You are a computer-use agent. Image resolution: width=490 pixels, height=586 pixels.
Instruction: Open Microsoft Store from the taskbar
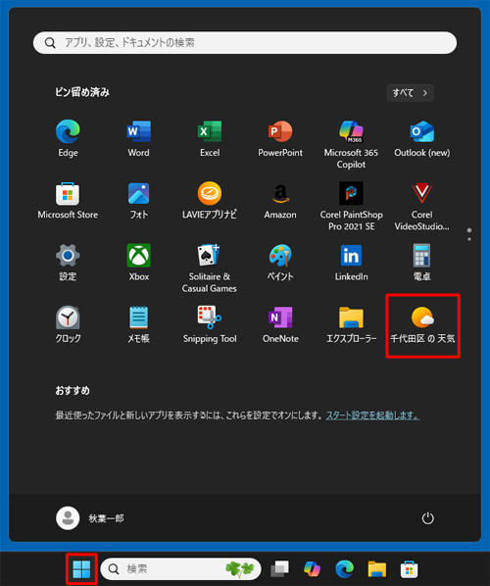(x=410, y=568)
